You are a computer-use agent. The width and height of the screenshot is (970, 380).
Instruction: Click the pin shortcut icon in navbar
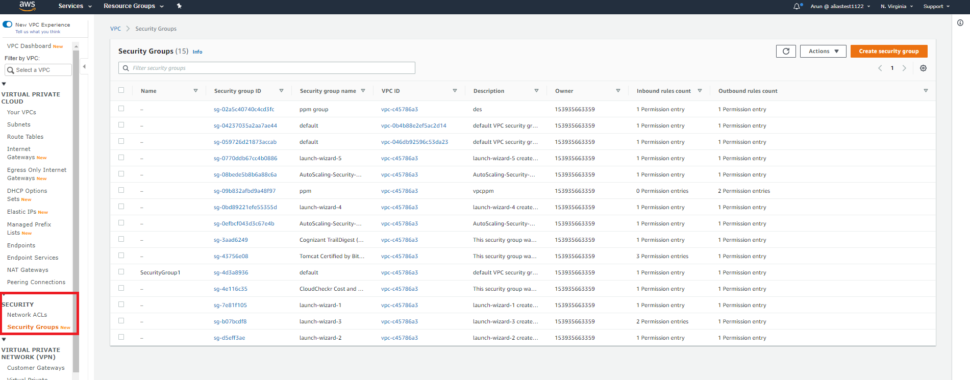[179, 6]
